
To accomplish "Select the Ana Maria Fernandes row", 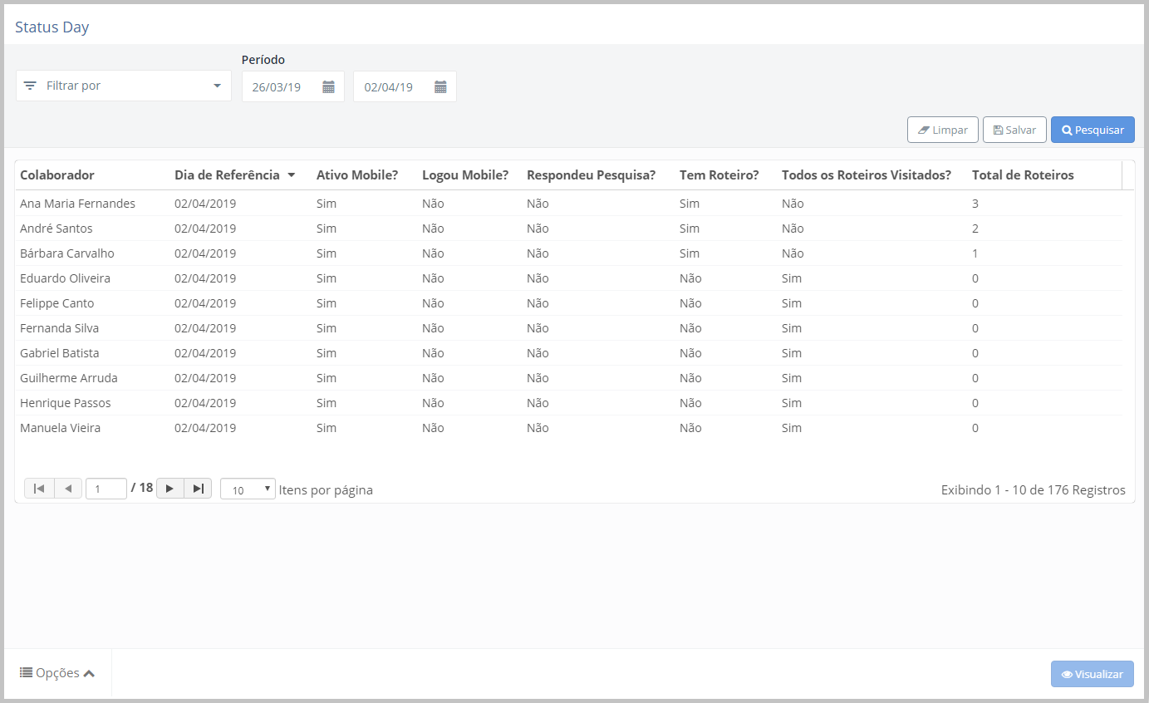I will [77, 204].
